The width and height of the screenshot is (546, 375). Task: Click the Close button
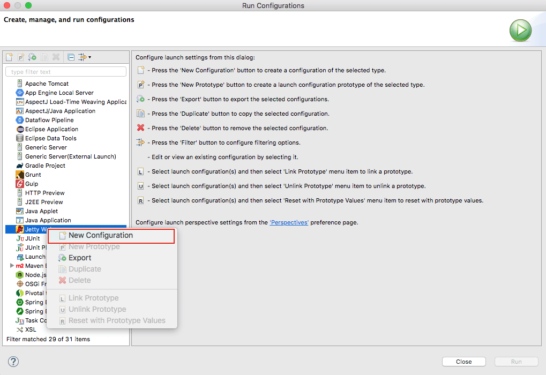click(x=463, y=361)
